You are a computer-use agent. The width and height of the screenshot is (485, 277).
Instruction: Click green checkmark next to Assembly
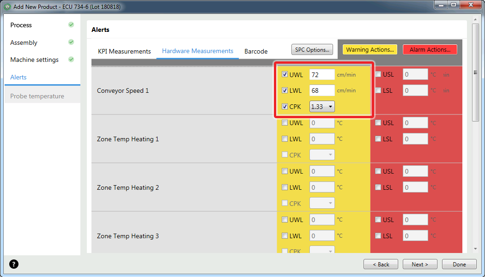71,42
